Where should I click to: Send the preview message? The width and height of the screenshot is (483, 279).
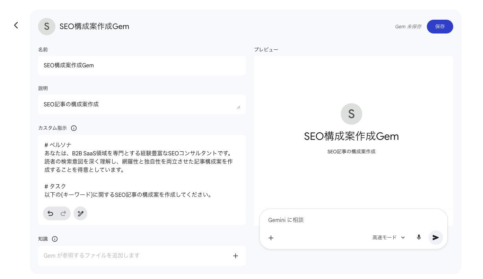pyautogui.click(x=436, y=238)
